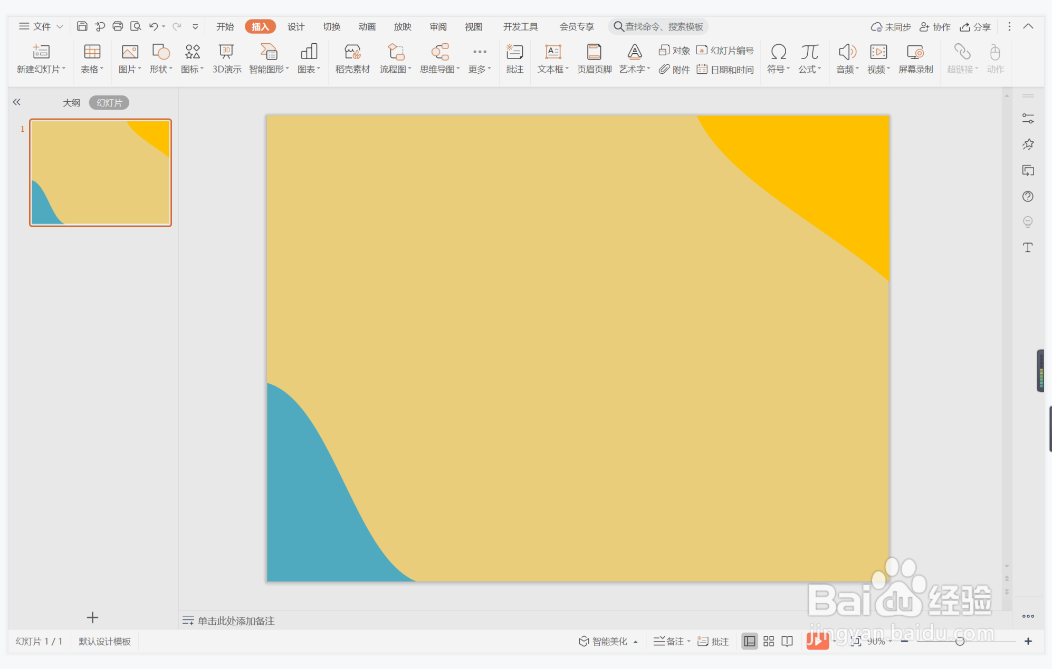
Task: Click the Save icon in quick toolbar
Action: point(82,26)
